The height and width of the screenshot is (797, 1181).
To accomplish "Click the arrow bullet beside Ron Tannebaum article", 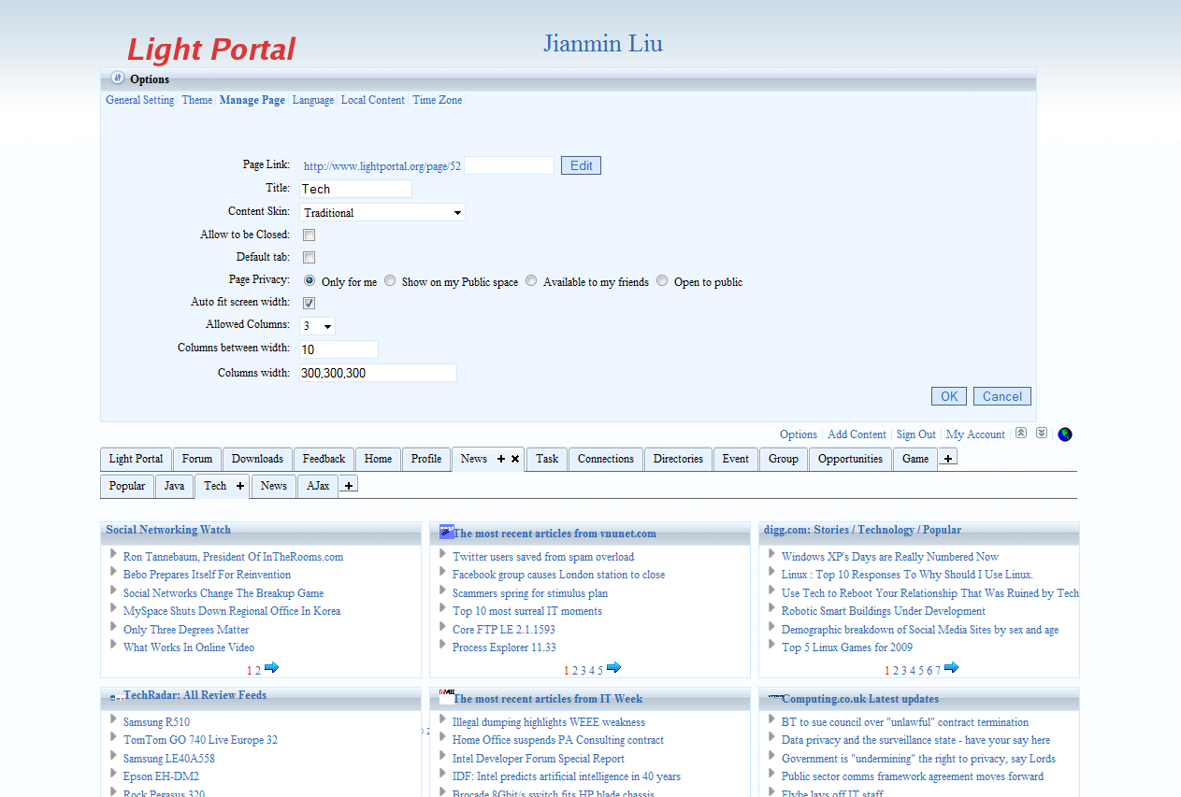I will click(x=114, y=554).
